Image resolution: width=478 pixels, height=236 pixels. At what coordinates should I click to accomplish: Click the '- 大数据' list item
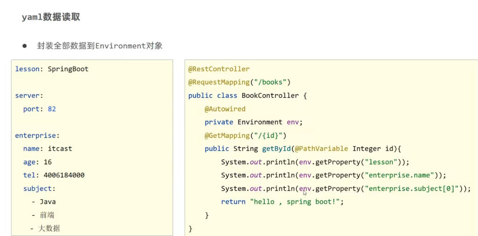pos(45,229)
